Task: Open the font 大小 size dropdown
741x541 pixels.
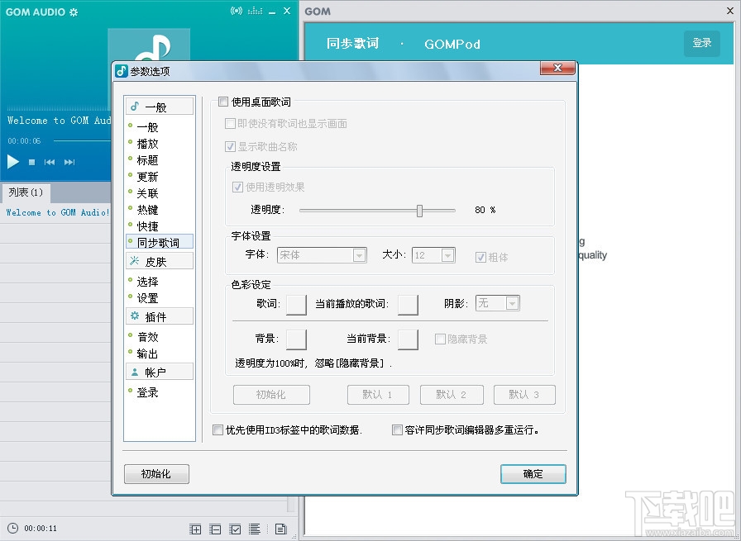Action: click(x=449, y=255)
